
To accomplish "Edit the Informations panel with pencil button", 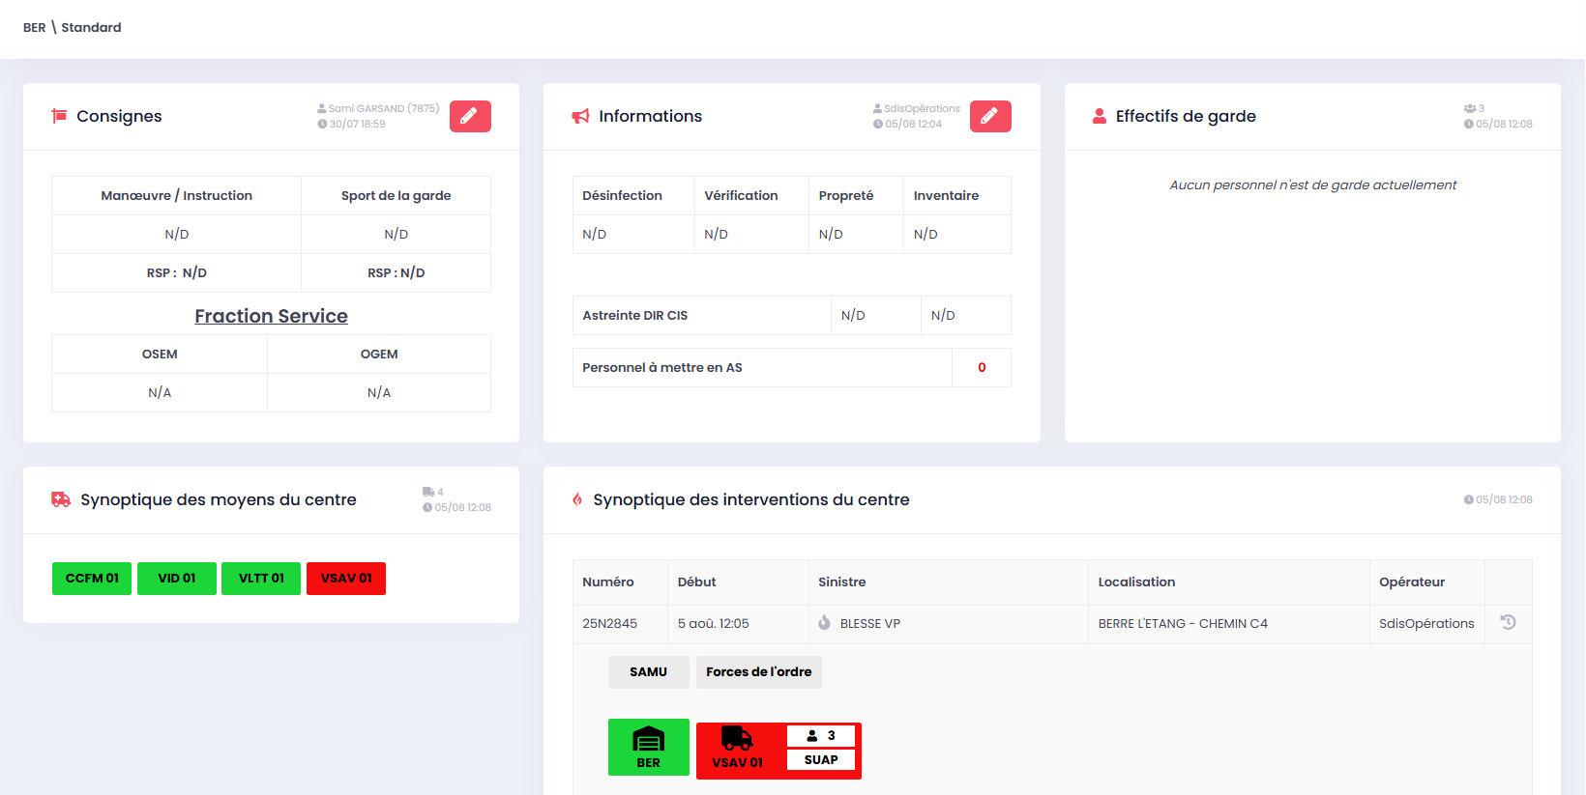I will click(990, 116).
